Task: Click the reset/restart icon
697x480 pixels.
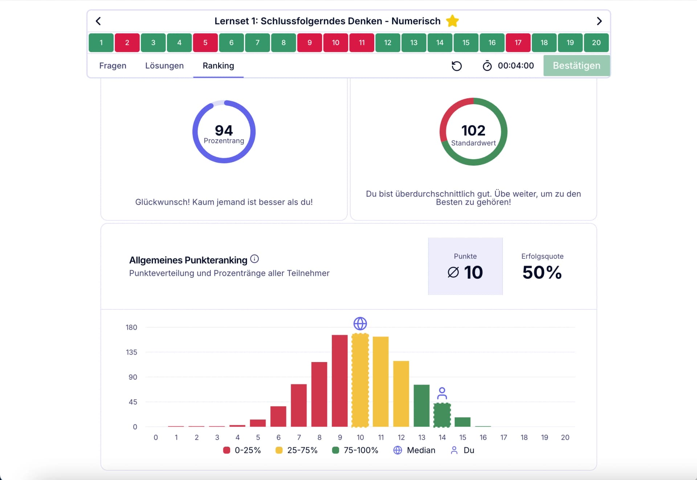Action: (x=457, y=66)
